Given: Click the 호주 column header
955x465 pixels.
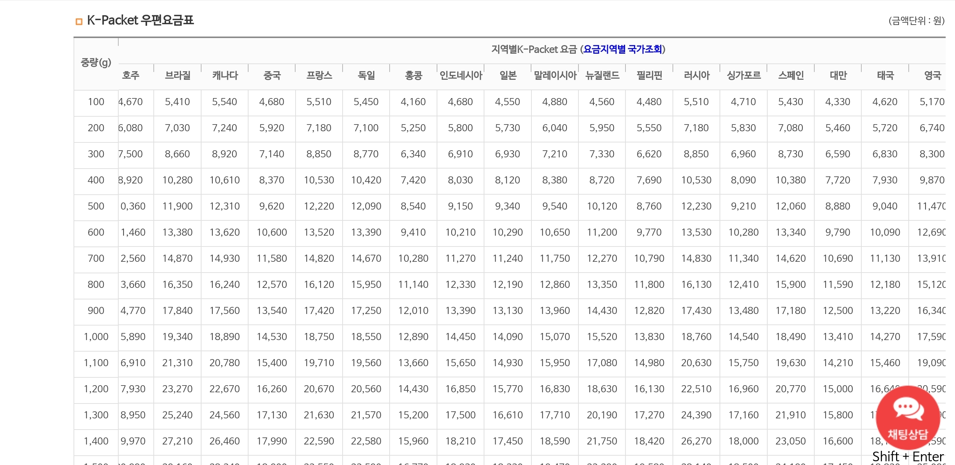Looking at the screenshot, I should (131, 76).
